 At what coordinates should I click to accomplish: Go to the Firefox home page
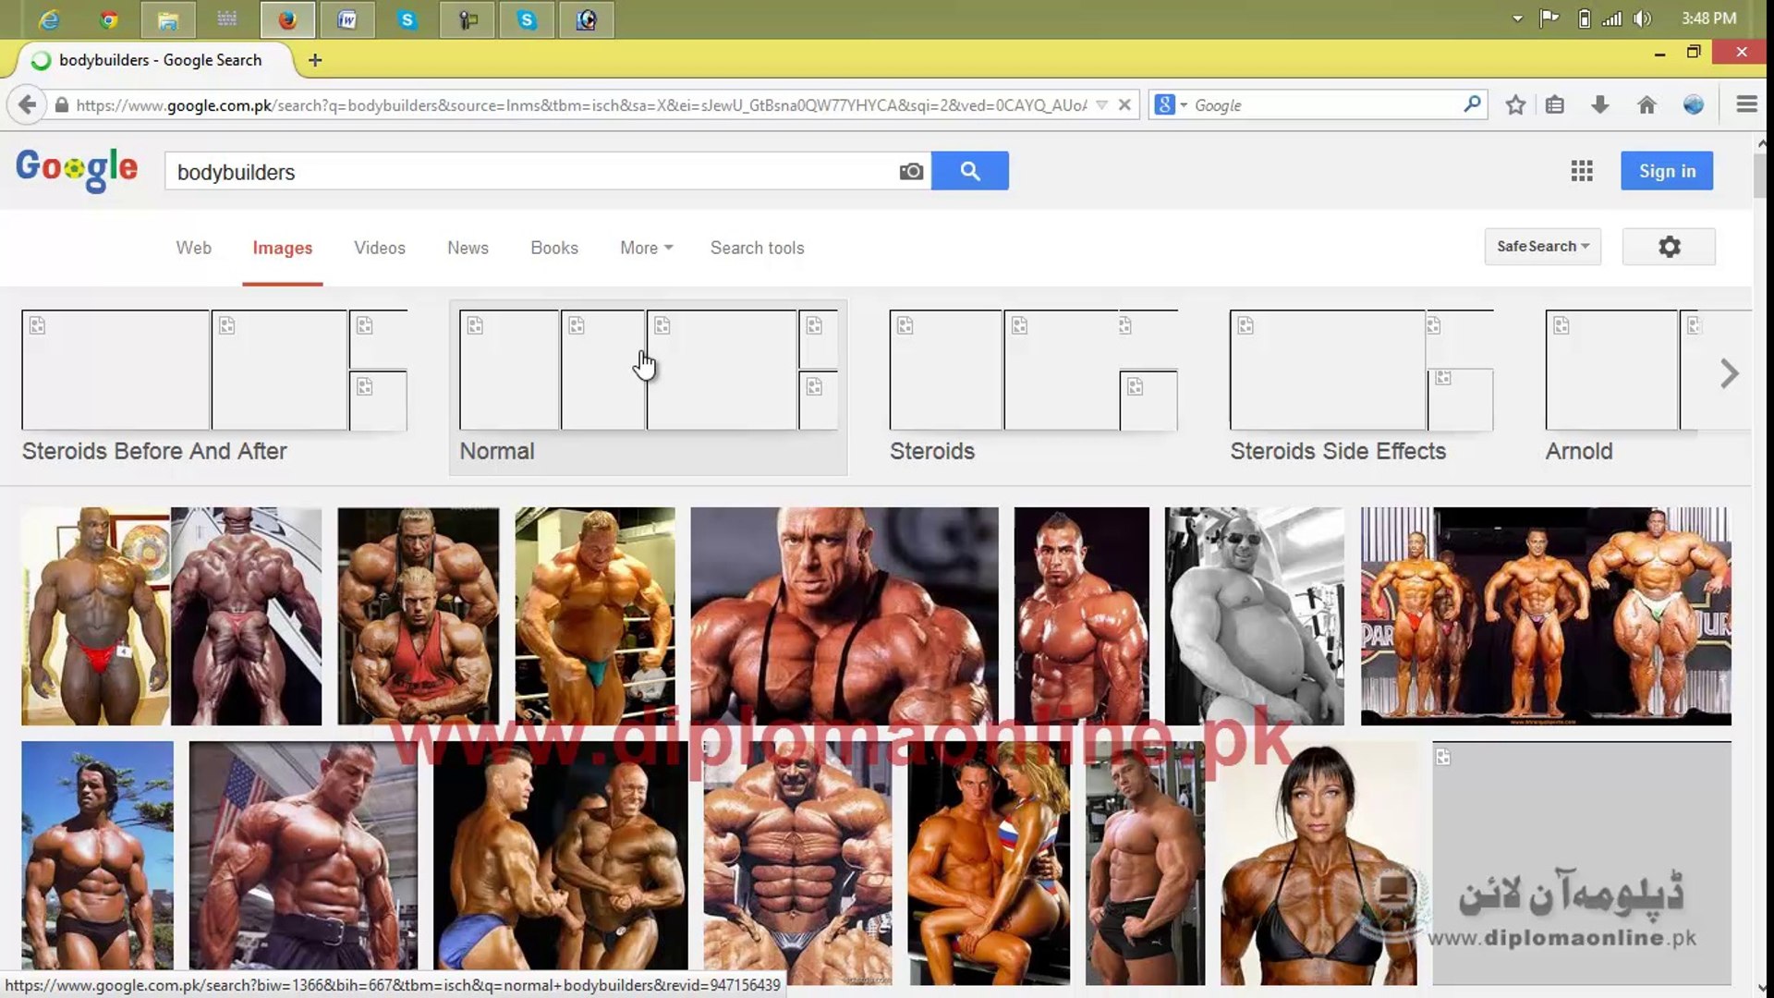coord(1646,104)
